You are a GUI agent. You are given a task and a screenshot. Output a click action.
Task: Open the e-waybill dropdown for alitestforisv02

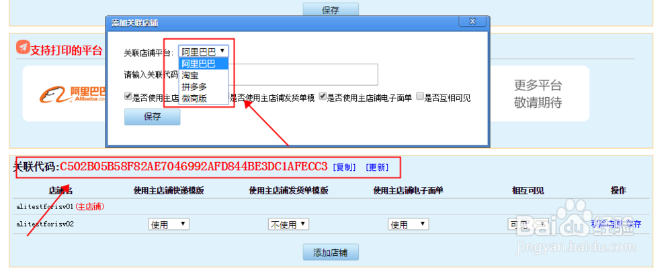click(409, 224)
